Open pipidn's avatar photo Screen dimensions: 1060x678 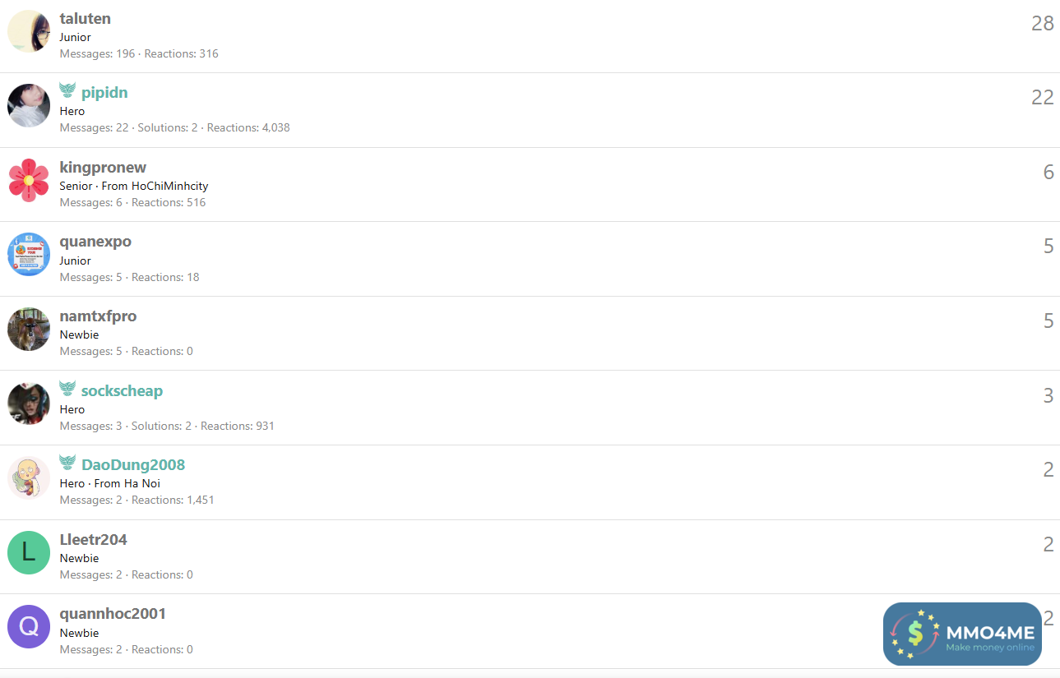click(x=29, y=105)
